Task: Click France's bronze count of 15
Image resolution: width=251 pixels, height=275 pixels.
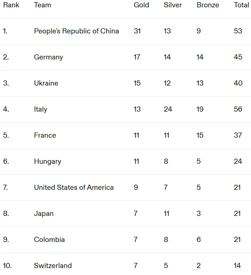Action: point(200,135)
